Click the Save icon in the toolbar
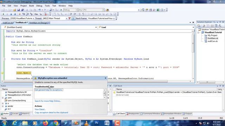The image size is (225, 126). [x=19, y=10]
